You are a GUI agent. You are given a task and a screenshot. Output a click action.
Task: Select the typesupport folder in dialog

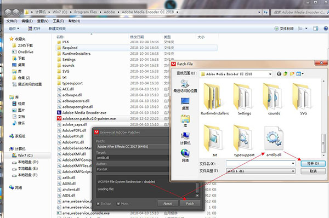coord(244,140)
